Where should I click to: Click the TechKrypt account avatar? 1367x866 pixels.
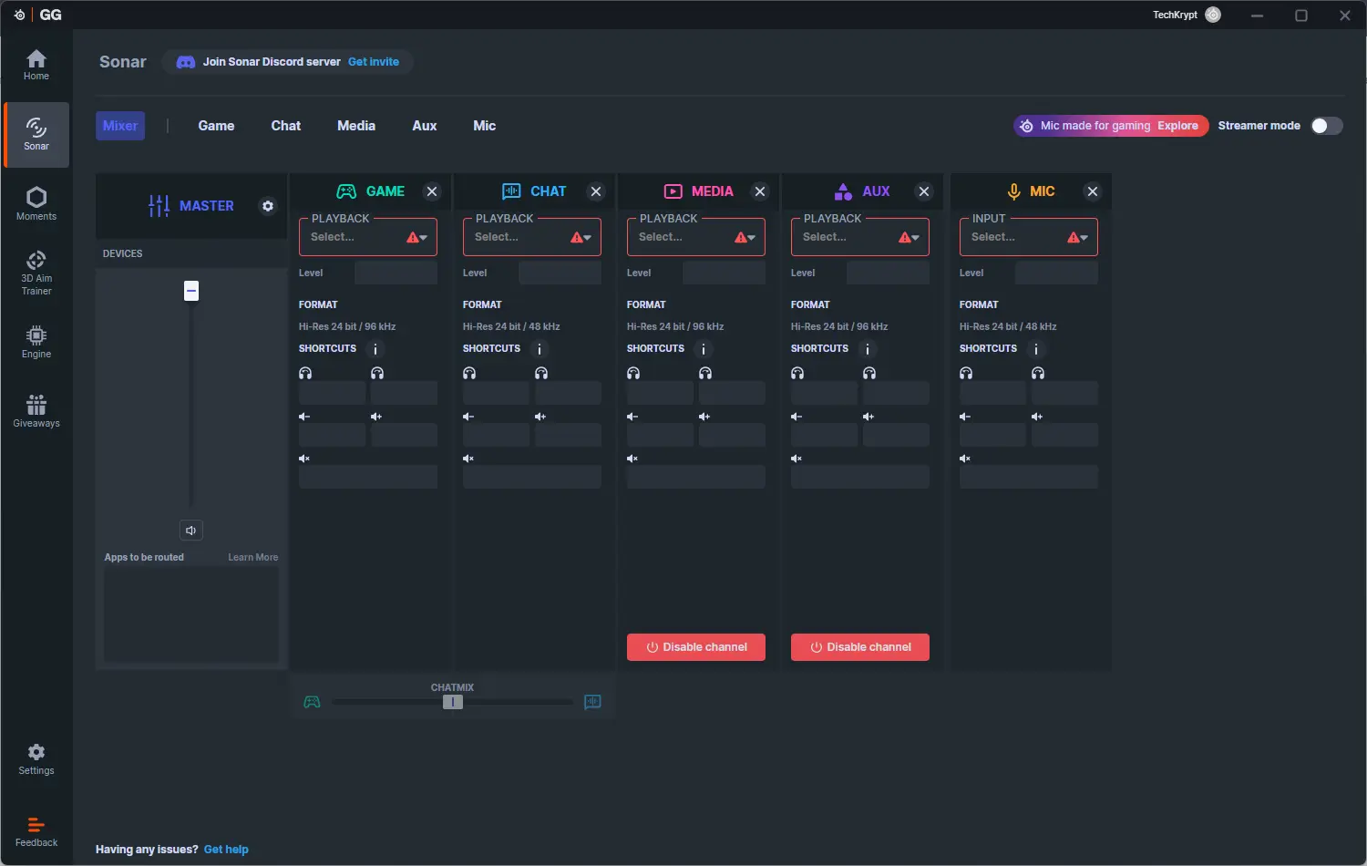(1213, 15)
